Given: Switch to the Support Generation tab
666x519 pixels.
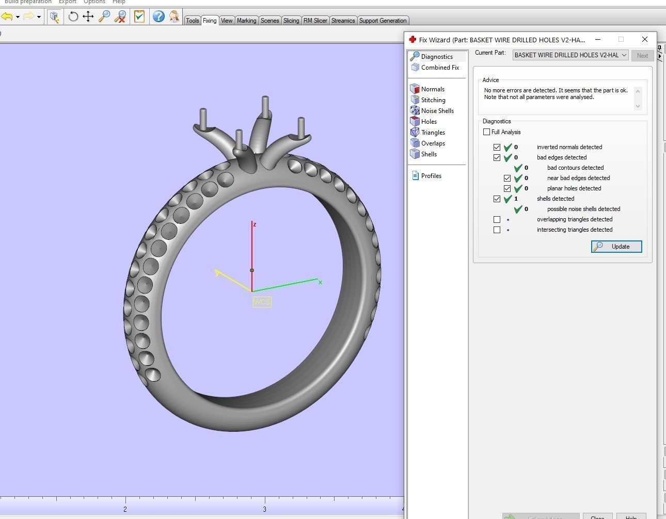Looking at the screenshot, I should pyautogui.click(x=383, y=21).
